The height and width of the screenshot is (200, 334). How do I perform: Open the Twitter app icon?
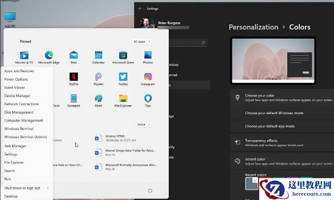click(123, 77)
